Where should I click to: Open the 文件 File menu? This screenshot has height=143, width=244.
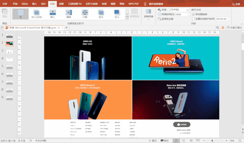tap(5, 4)
